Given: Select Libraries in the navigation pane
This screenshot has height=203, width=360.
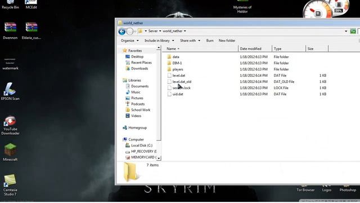Looking at the screenshot, I should (x=132, y=80).
